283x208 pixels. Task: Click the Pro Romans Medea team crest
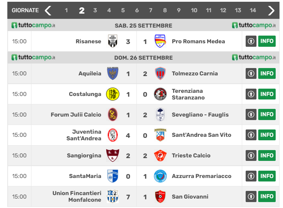[160, 42]
